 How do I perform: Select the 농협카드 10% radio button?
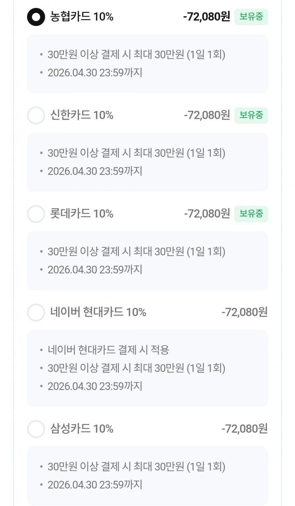[36, 17]
